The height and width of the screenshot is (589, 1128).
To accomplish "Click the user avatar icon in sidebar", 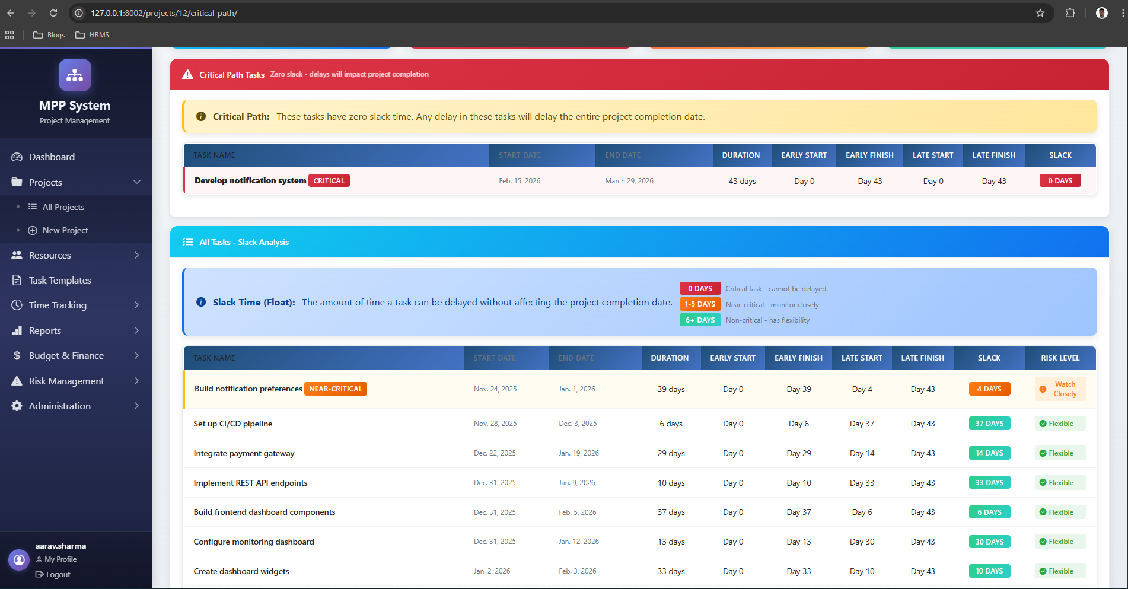I will (x=19, y=559).
